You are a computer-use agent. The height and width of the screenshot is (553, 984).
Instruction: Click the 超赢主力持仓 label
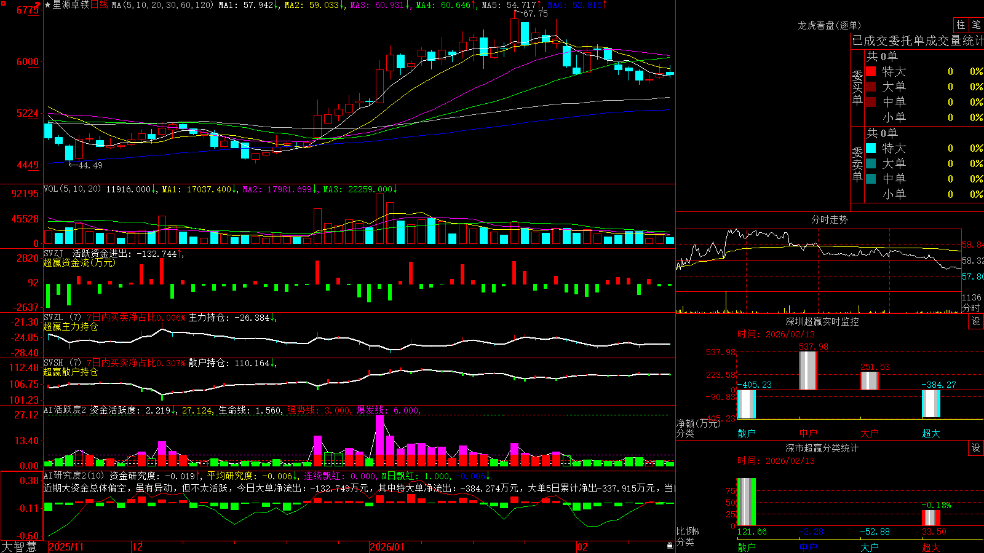point(71,326)
